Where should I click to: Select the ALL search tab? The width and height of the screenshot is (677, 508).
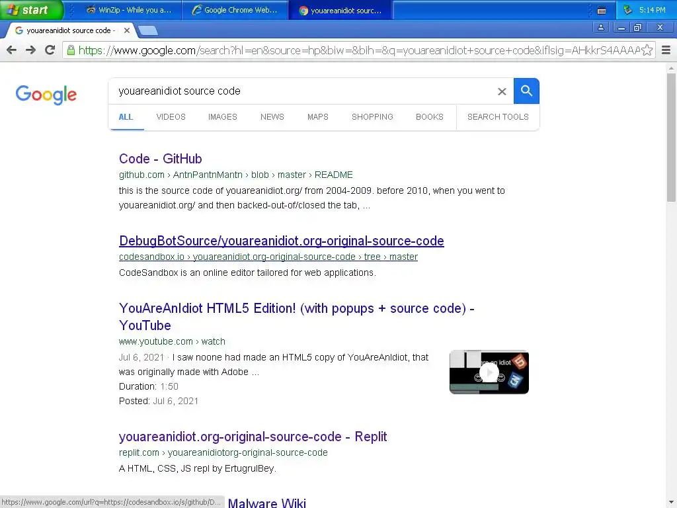[x=126, y=117]
